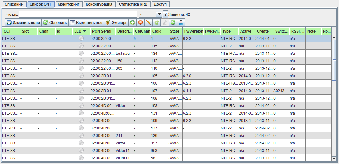
Task: Click the scrollbar down arrow
Action: (334, 159)
